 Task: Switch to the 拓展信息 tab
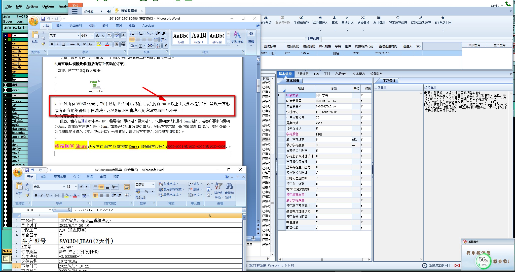pos(302,74)
